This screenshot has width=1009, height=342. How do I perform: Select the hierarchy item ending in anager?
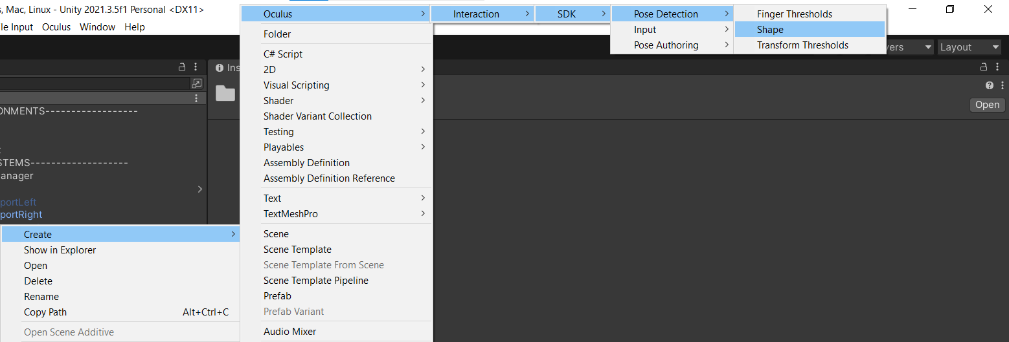17,176
